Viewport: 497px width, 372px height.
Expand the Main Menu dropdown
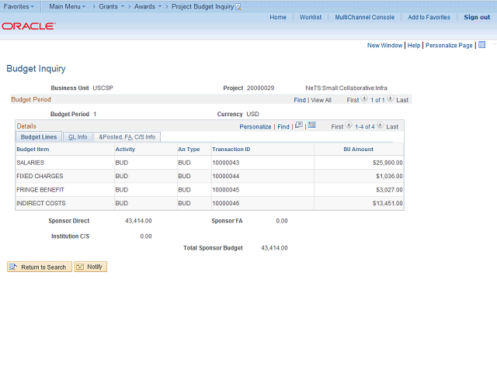[x=67, y=6]
